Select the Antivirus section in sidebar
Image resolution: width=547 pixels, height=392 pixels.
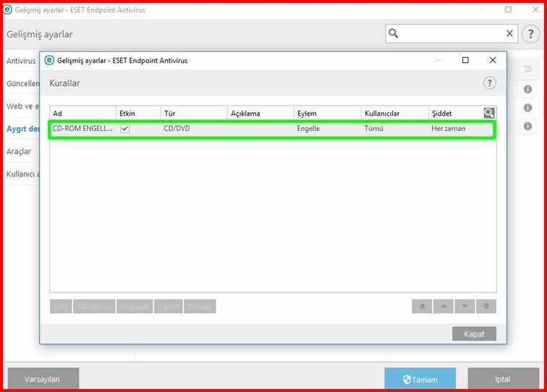[21, 61]
